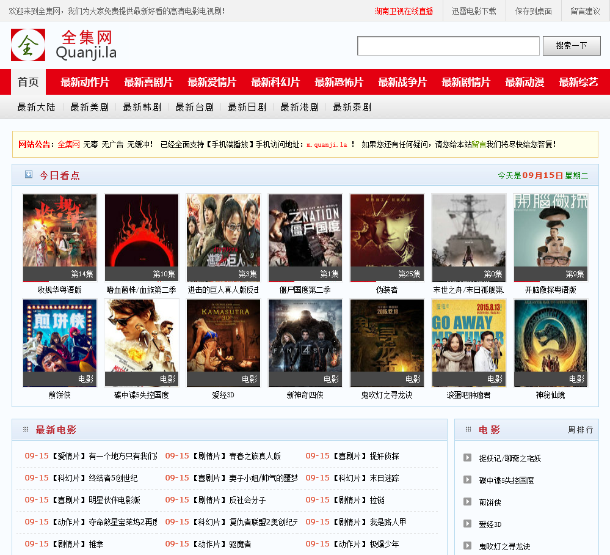Go to 最新大陆 sub-navigation link
Image resolution: width=610 pixels, height=555 pixels.
pos(37,107)
